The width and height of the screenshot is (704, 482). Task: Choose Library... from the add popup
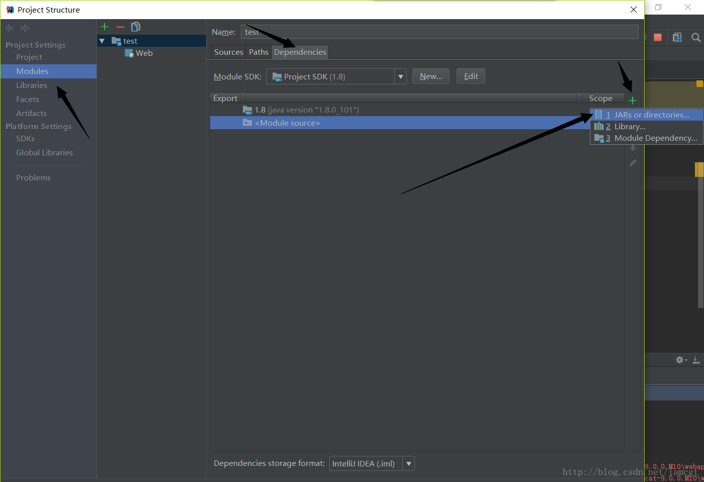click(x=647, y=126)
